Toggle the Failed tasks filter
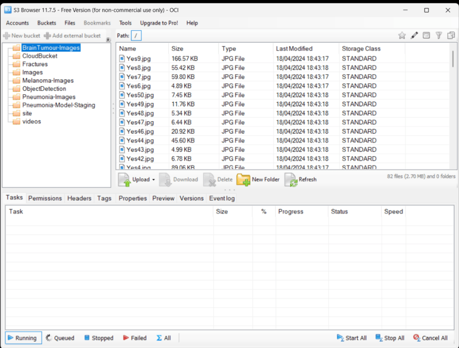 coord(133,338)
